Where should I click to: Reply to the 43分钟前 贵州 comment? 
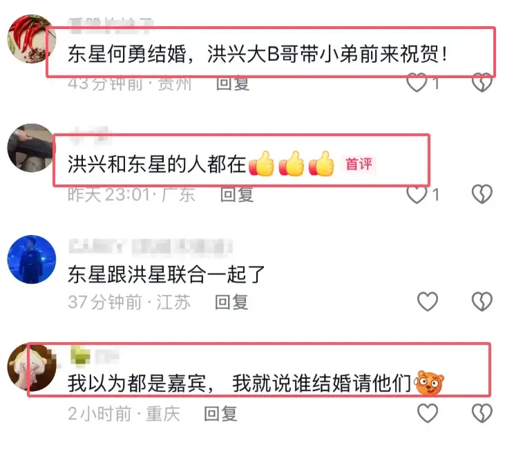[233, 84]
